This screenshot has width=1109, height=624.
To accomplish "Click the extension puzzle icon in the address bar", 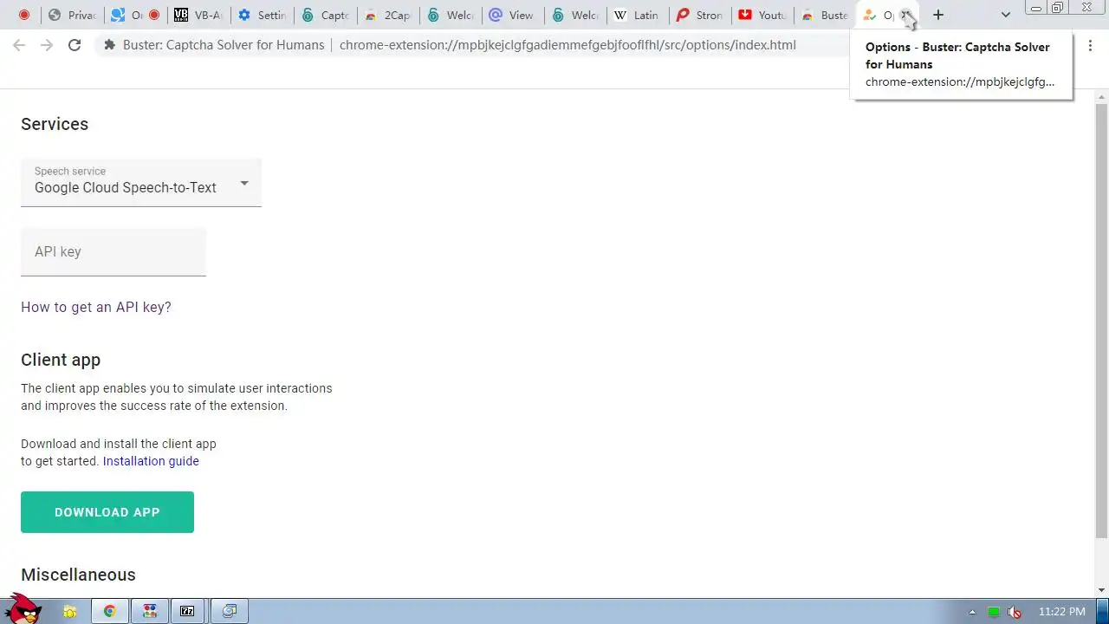I will (x=110, y=45).
